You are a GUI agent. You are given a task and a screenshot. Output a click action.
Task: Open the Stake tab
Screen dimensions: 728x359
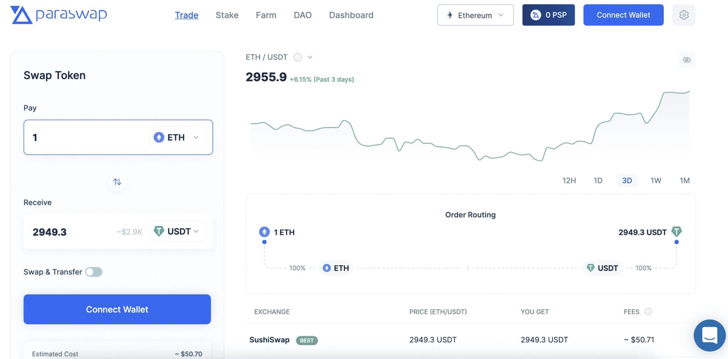227,15
